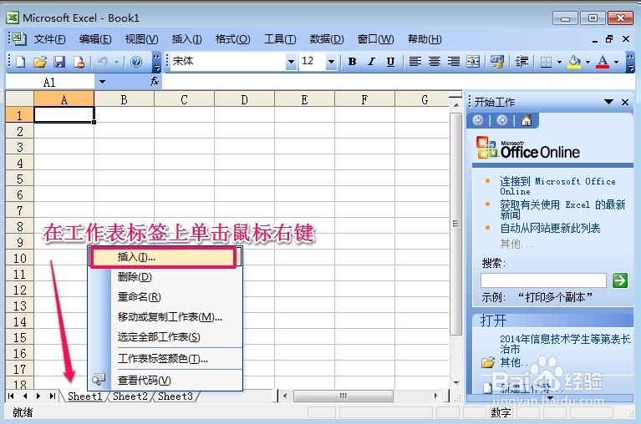Viewport: 641px width, 424px height.
Task: Choose 删除(D) in context menu
Action: [165, 277]
